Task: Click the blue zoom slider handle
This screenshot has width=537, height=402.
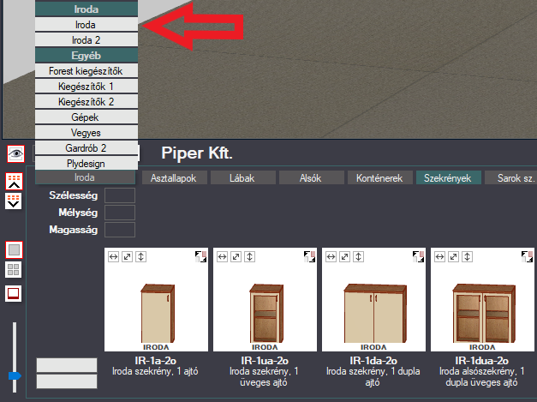Action: 15,376
